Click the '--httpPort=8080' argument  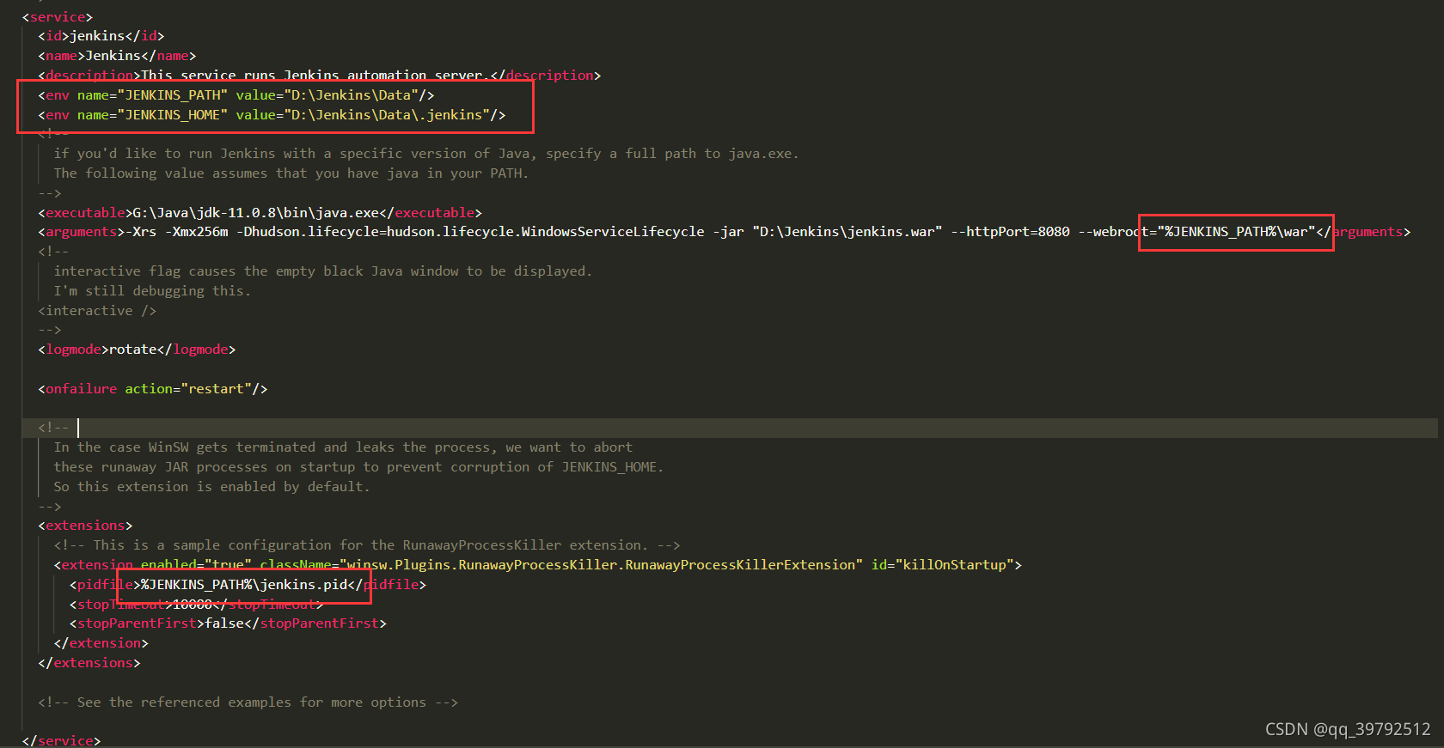click(x=1010, y=232)
